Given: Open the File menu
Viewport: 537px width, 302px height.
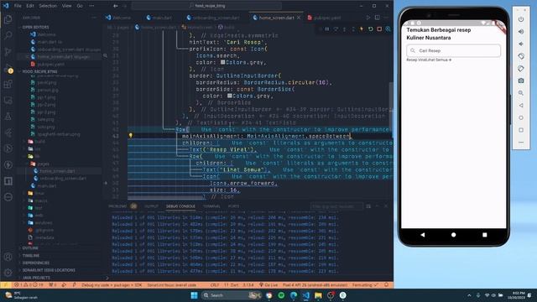Looking at the screenshot, I should [18, 6].
